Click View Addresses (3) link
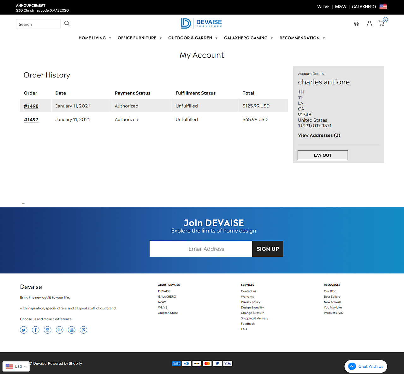Image resolution: width=404 pixels, height=374 pixels. (319, 135)
